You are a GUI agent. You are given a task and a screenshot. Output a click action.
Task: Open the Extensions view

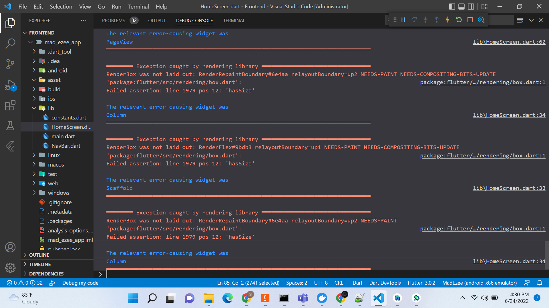[10, 105]
